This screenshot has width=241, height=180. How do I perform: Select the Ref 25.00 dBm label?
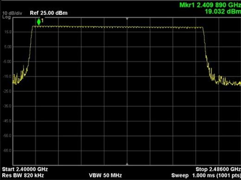49,13
